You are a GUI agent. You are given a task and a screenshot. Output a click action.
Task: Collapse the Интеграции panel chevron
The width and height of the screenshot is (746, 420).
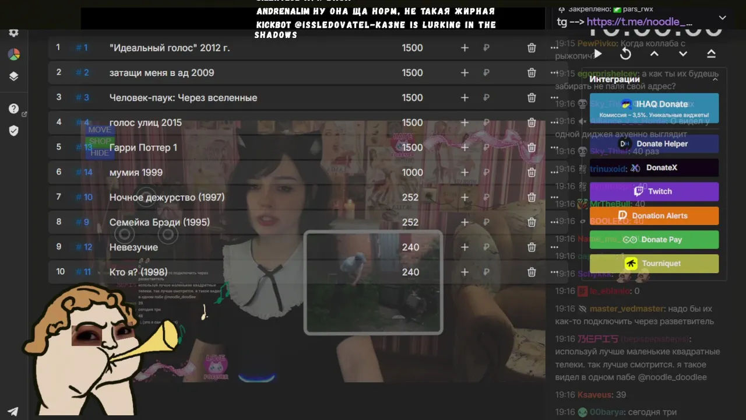[715, 79]
